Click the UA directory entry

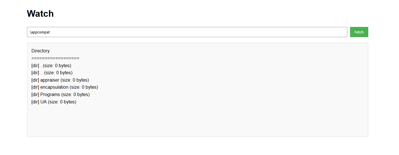coord(54,102)
